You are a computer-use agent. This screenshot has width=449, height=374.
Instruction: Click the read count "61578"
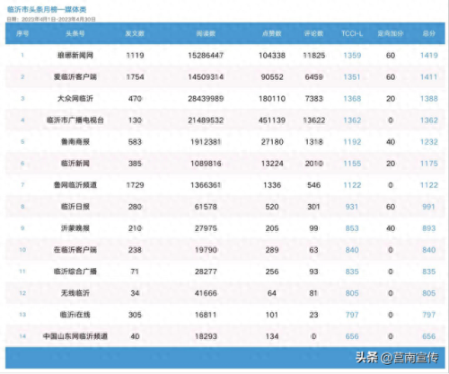tap(206, 207)
